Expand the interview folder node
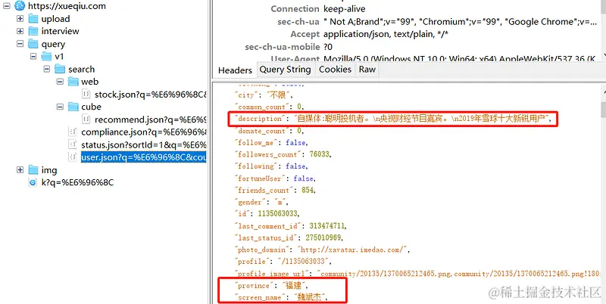Viewport: 606px width, 304px height. pos(20,31)
